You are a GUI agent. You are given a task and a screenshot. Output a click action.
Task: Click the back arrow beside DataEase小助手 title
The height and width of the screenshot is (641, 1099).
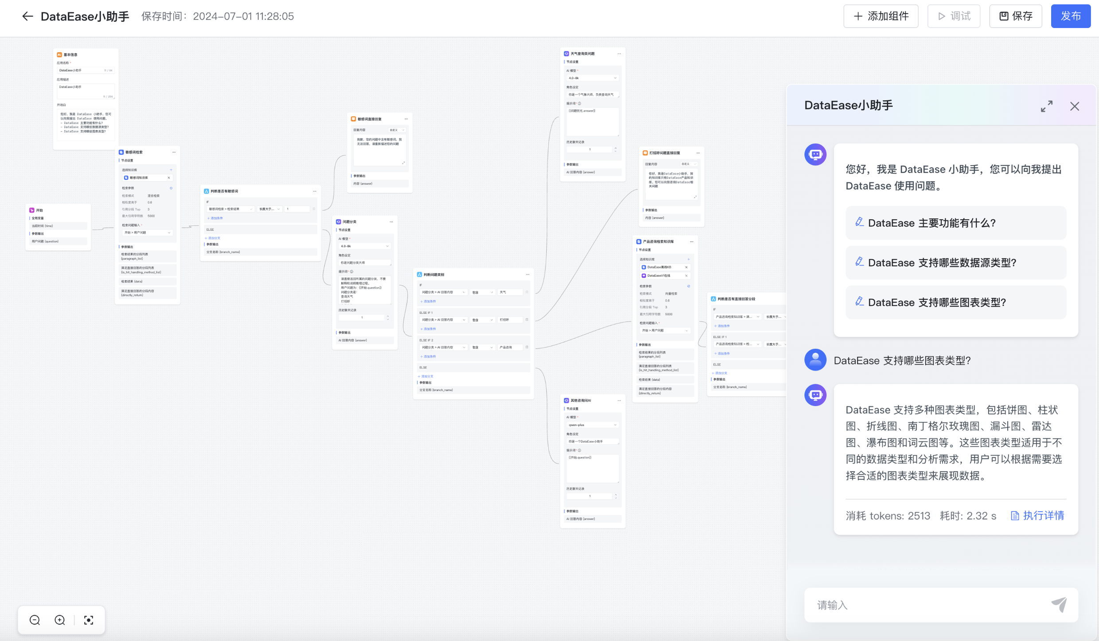pos(27,16)
